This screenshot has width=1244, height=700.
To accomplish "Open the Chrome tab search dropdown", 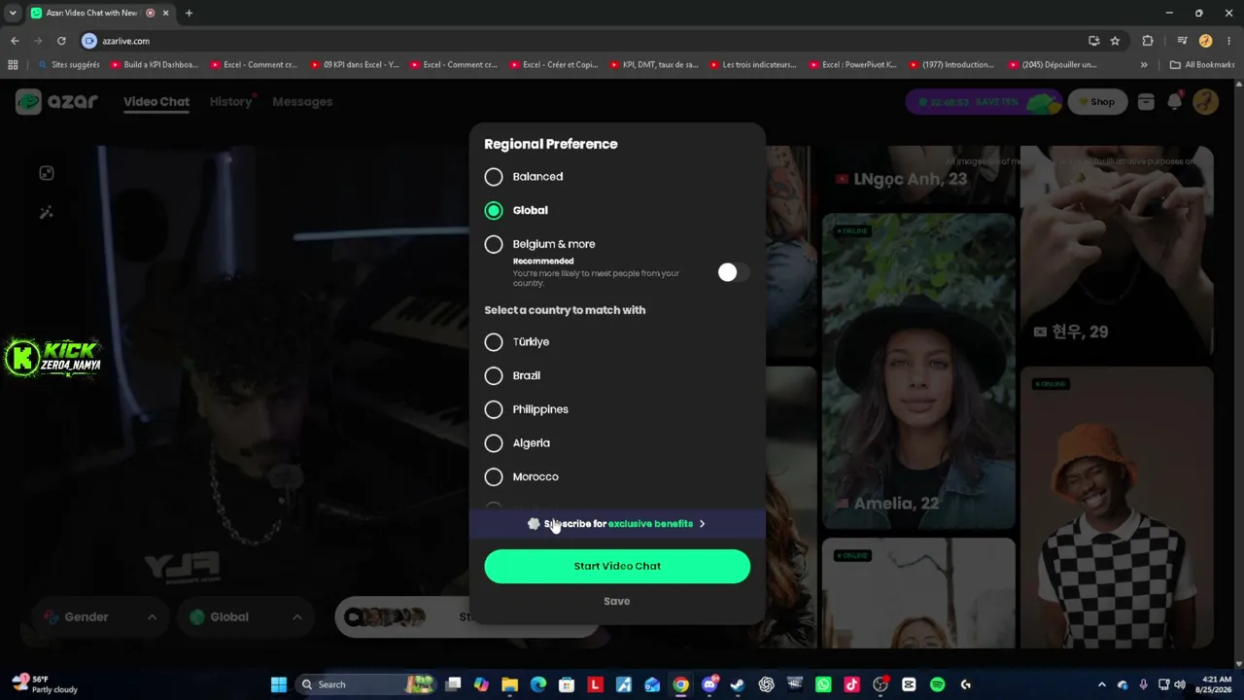I will pyautogui.click(x=13, y=13).
